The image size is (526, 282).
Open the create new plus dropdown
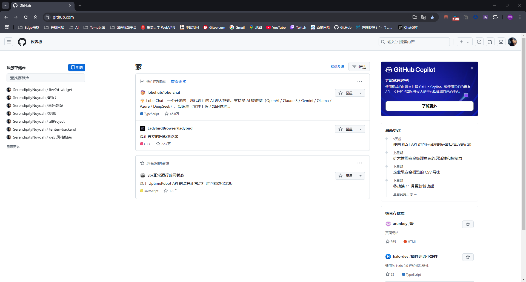(464, 42)
